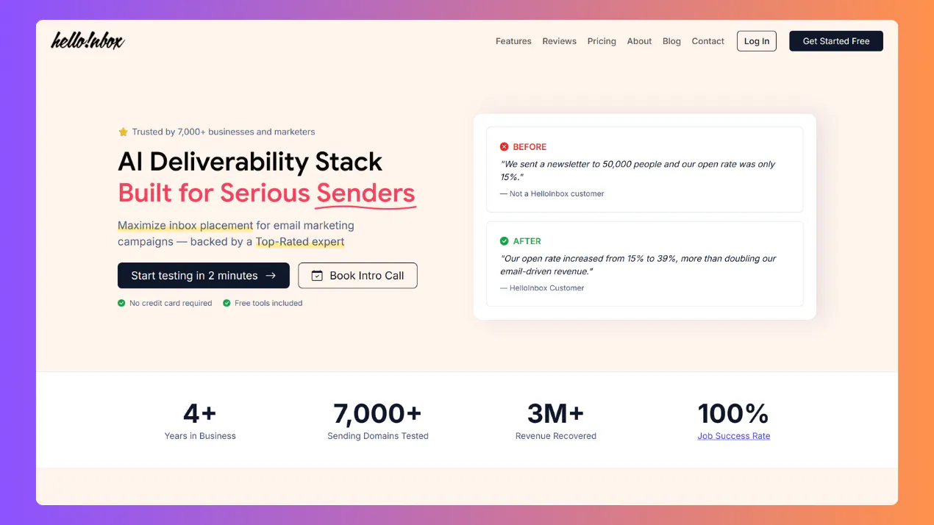Click the 100% stat number
Screen dimensions: 934x525
(x=733, y=413)
